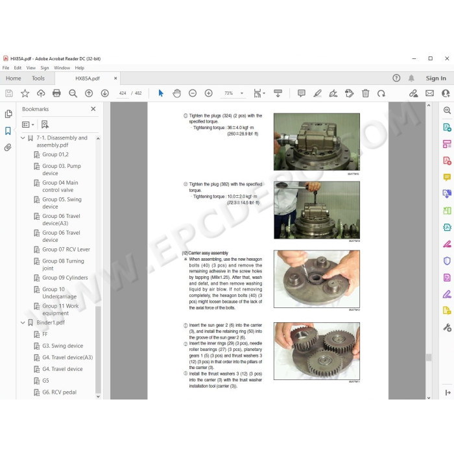Share a link to file
The height and width of the screenshot is (454, 454).
[414, 93]
